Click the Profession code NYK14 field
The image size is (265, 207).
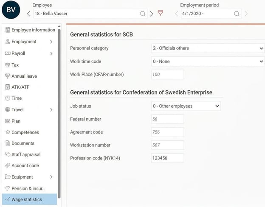pos(167,158)
